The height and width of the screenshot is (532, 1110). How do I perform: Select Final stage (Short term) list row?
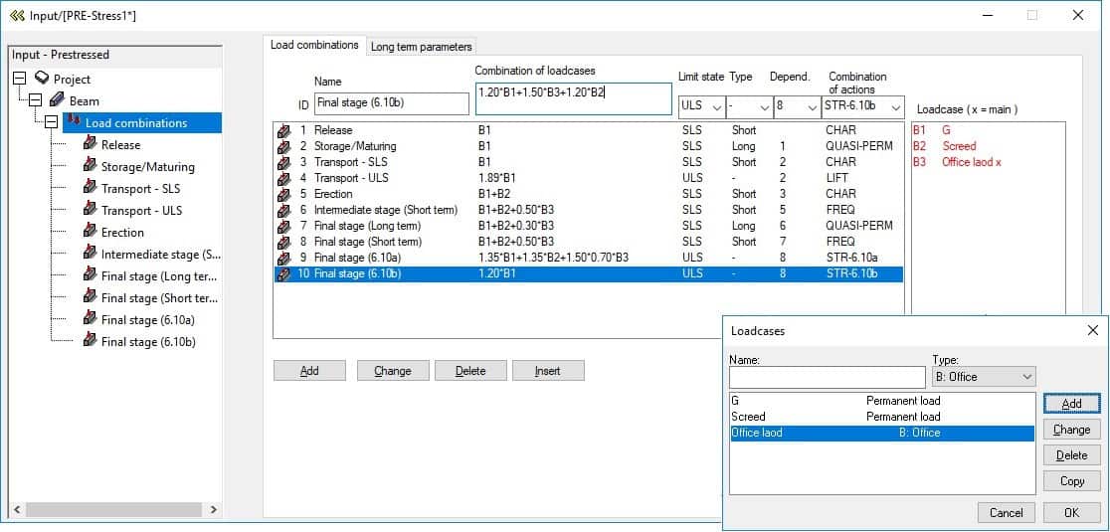coord(588,242)
